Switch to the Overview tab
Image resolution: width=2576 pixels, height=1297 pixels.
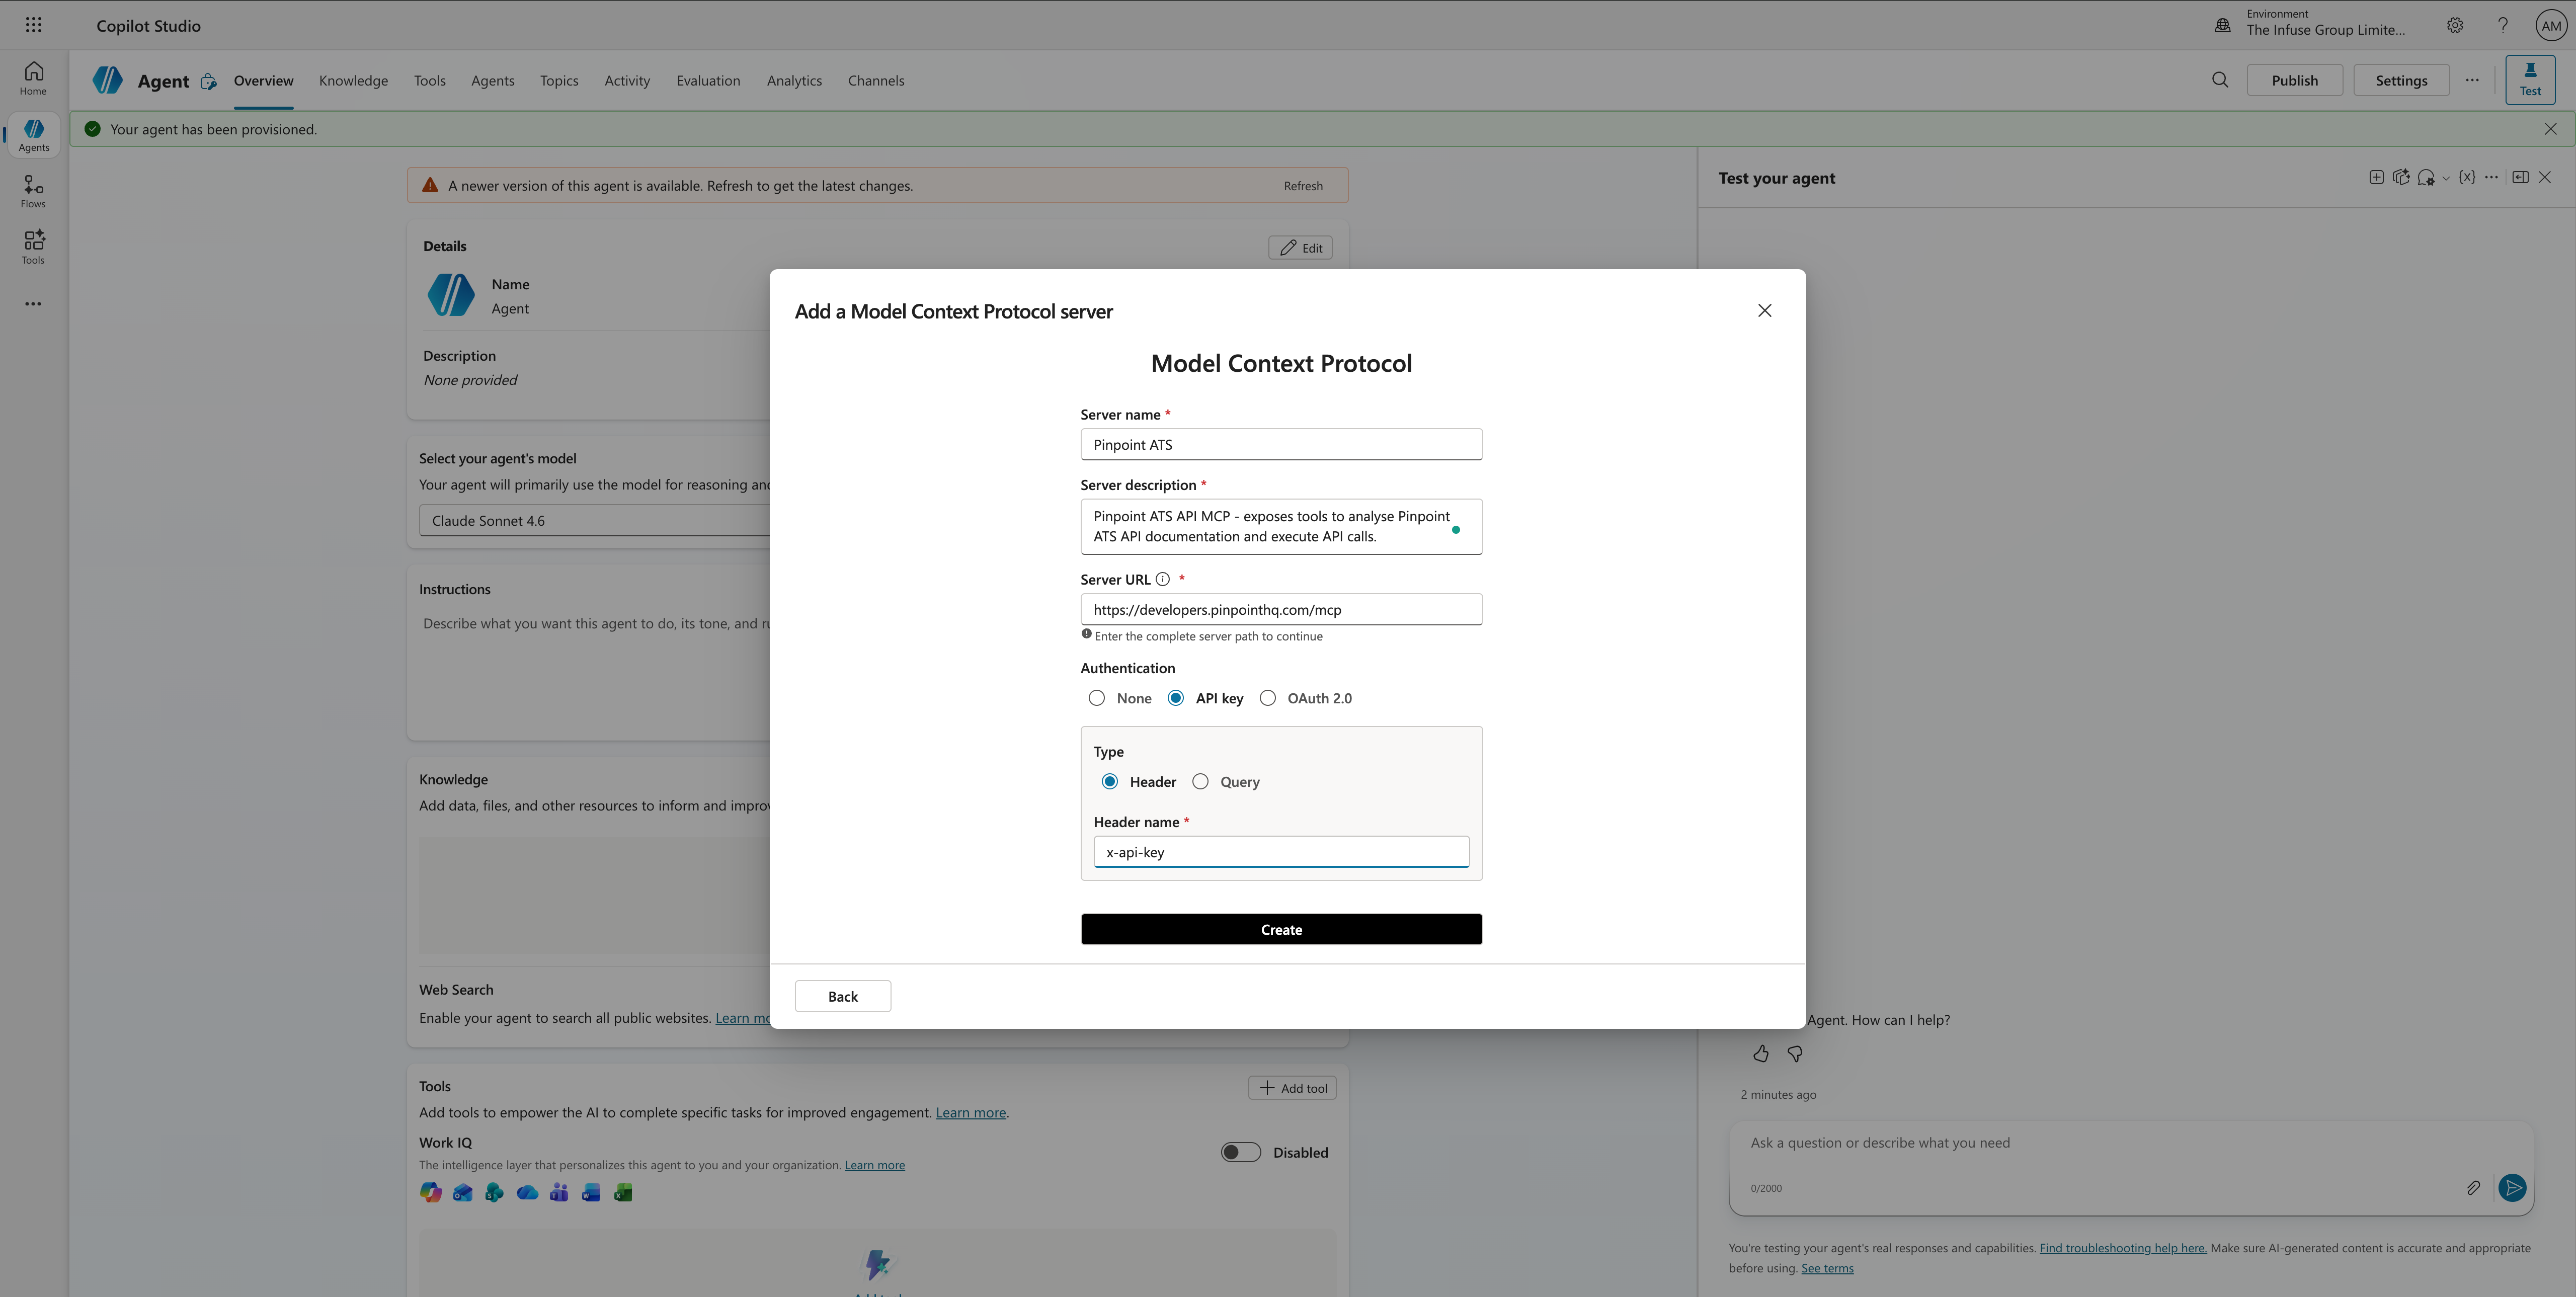263,80
